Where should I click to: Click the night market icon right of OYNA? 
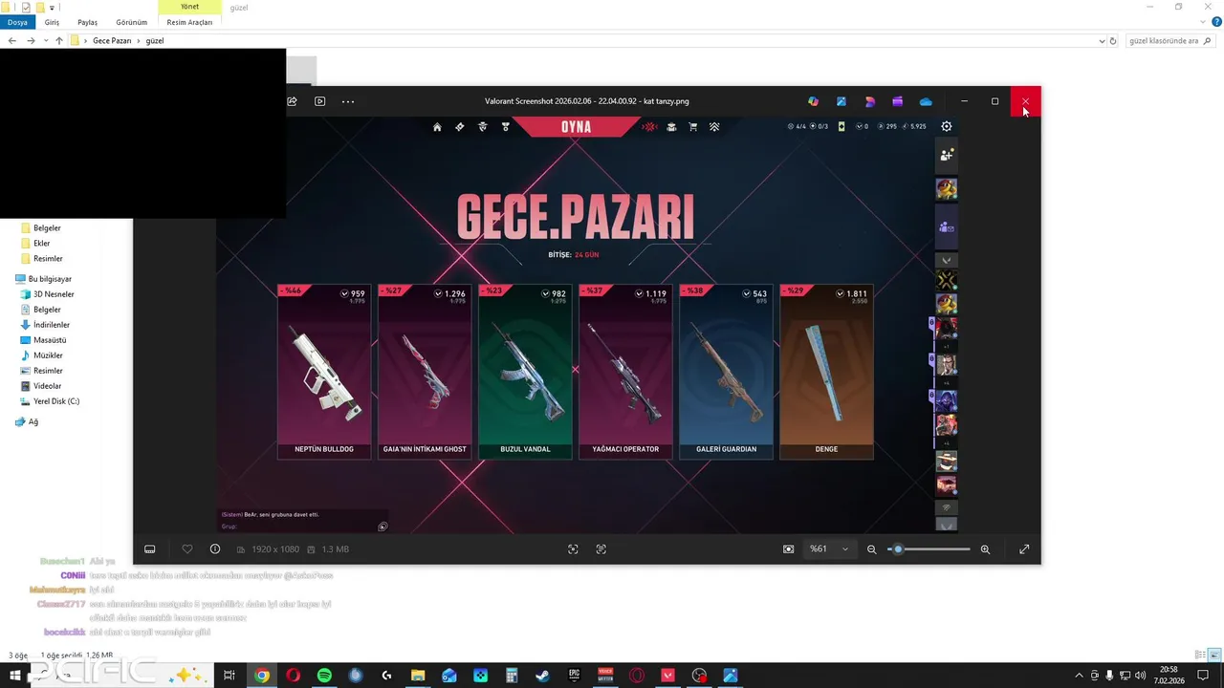[650, 127]
